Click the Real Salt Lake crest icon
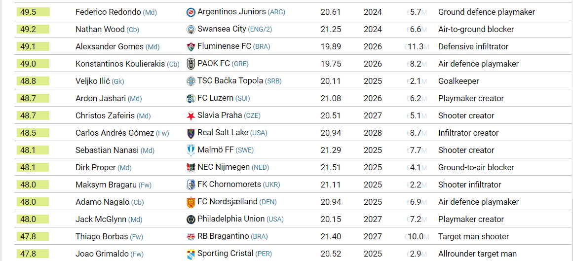573x261 pixels. coord(191,133)
